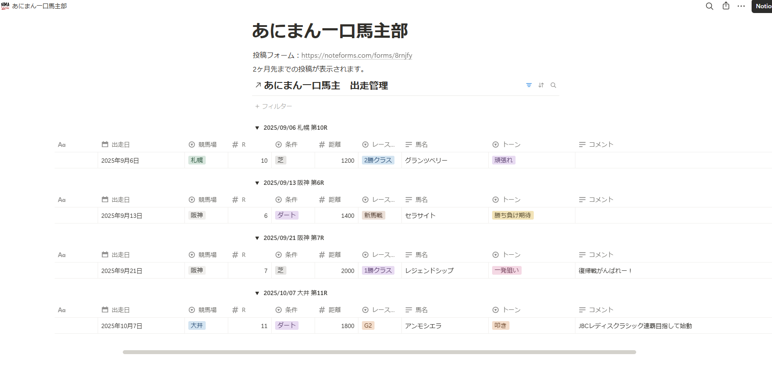772x368 pixels.
Task: Click the share icon in top bar
Action: coord(726,6)
